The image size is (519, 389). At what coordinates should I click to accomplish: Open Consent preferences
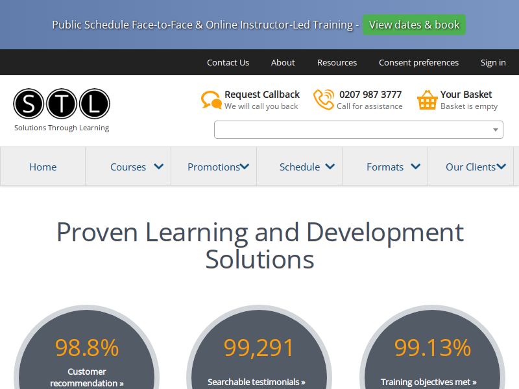coord(418,62)
